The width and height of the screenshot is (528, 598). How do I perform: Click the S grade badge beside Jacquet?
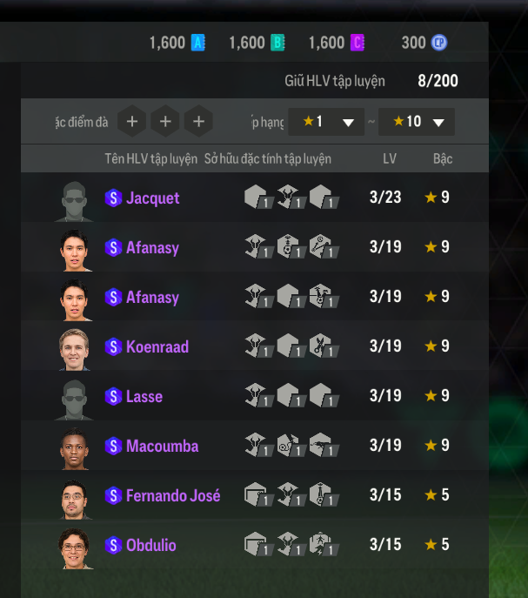pos(113,198)
